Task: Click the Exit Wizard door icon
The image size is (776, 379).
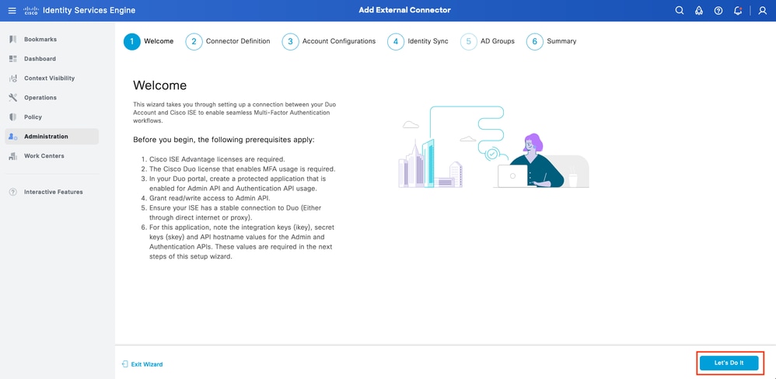Action: (124, 364)
